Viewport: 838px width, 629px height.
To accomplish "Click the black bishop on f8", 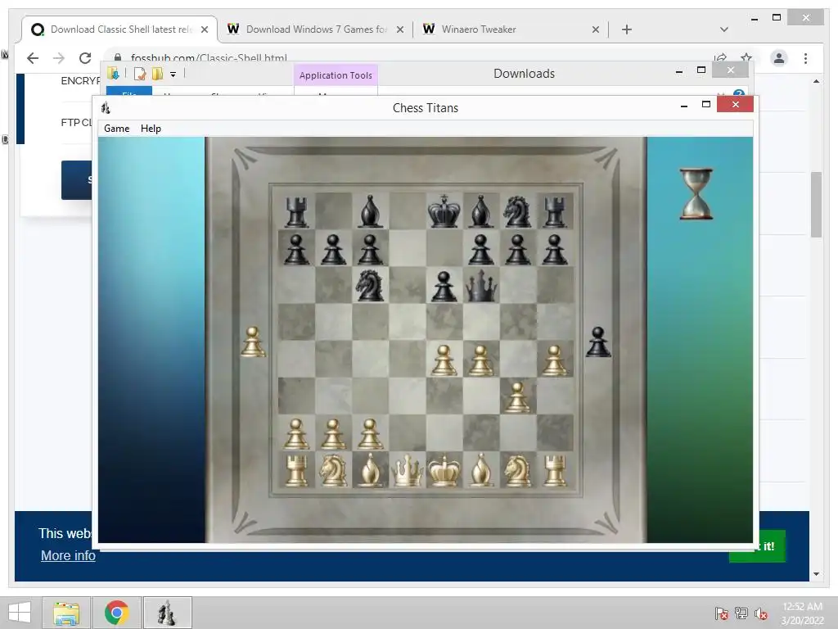I will pos(481,211).
